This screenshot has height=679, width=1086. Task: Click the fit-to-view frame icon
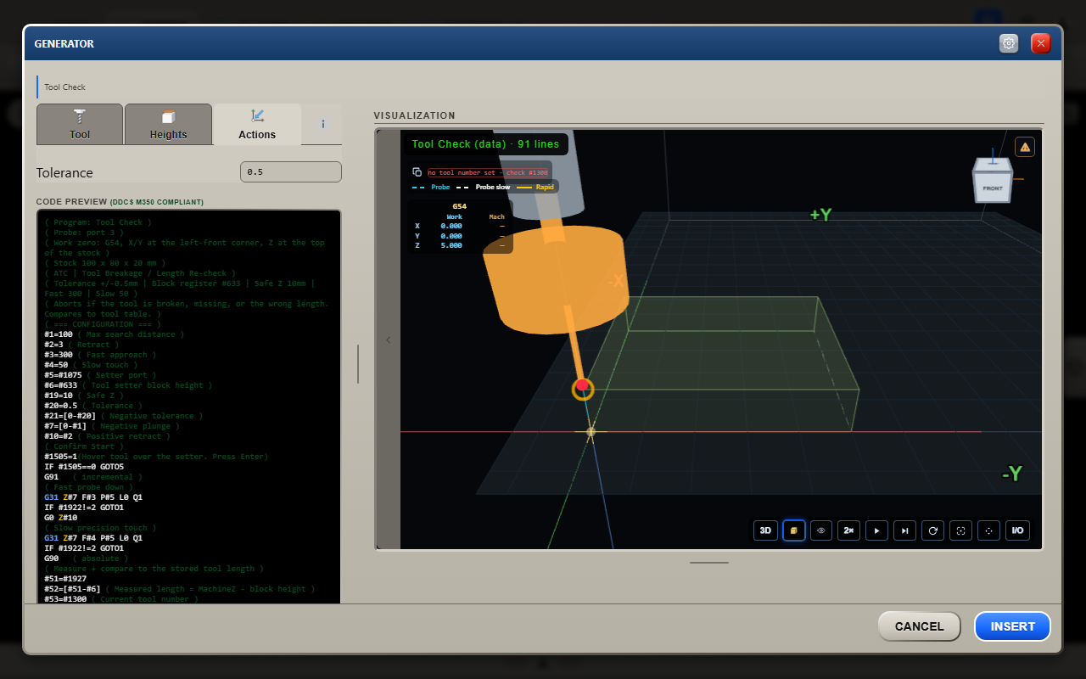(960, 530)
